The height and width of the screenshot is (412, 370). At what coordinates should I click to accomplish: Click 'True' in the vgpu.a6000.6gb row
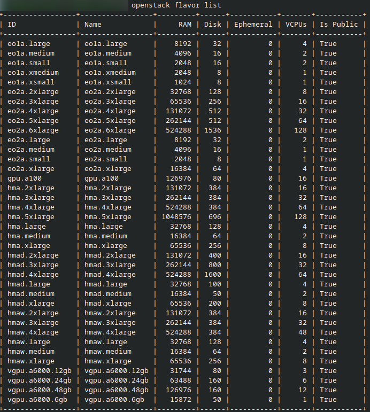coord(328,400)
